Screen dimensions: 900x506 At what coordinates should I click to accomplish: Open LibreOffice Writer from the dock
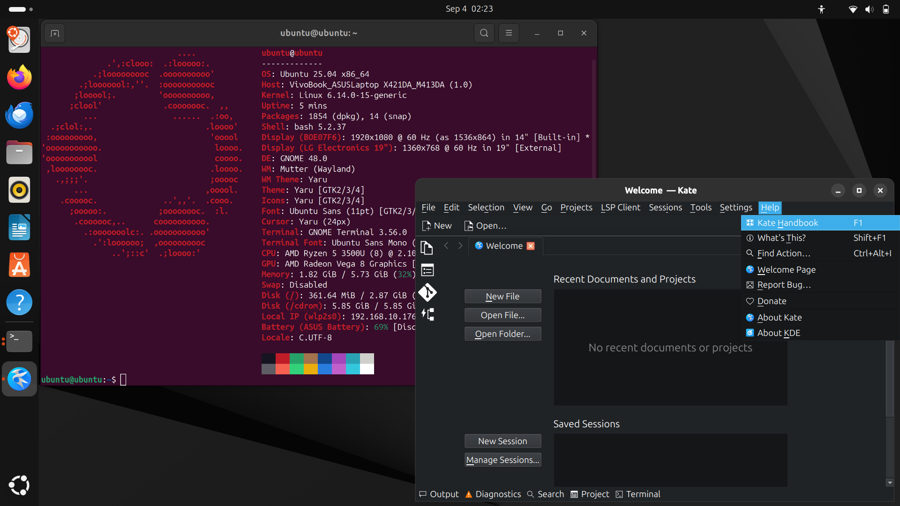[19, 228]
